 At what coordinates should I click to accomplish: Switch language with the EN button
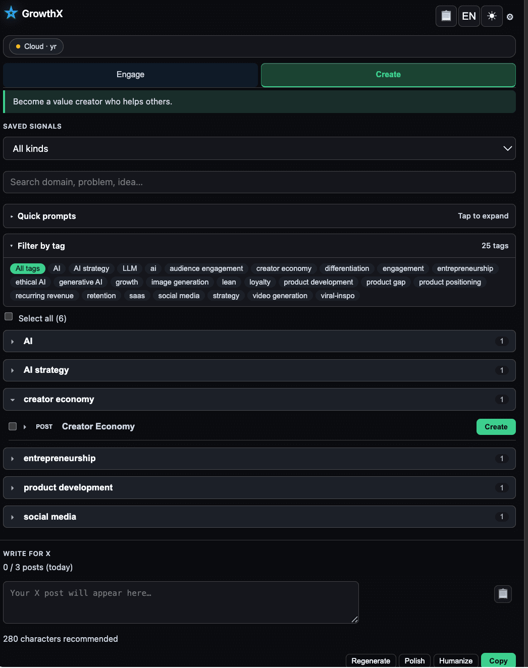click(469, 16)
